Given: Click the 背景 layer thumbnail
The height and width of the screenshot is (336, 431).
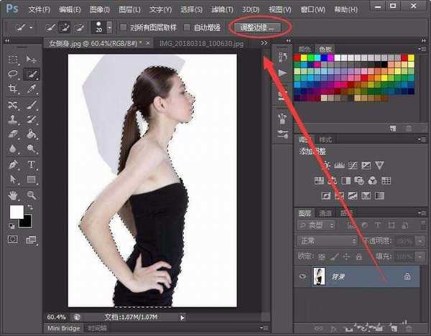Looking at the screenshot, I should [x=318, y=276].
